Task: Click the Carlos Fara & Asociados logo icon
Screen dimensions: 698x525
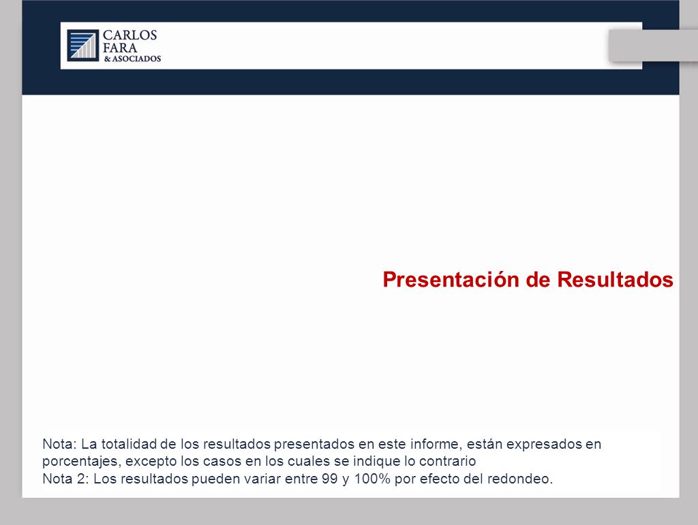Action: pyautogui.click(x=82, y=46)
